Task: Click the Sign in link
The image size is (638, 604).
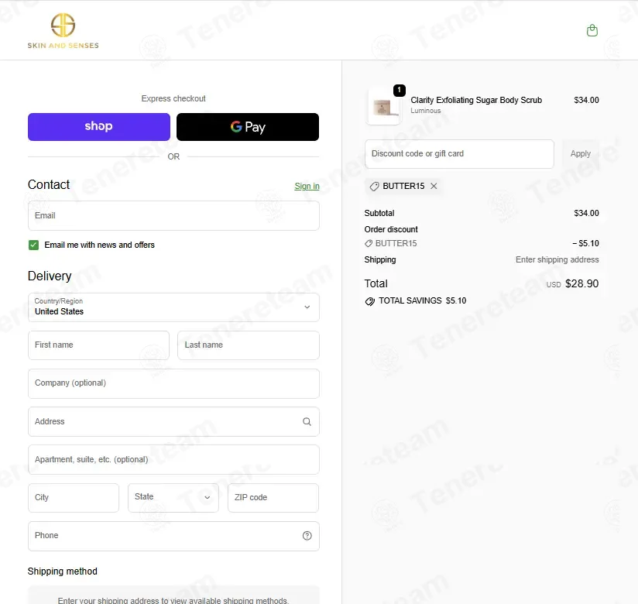Action: click(307, 186)
